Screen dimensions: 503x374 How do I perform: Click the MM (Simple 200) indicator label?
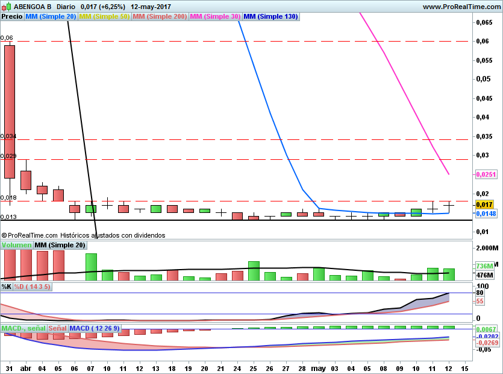[160, 16]
